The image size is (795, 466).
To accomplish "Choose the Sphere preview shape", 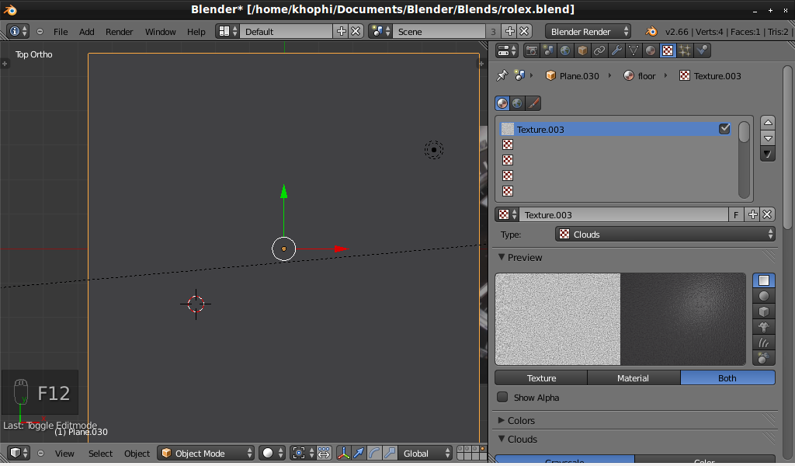I will tap(764, 296).
